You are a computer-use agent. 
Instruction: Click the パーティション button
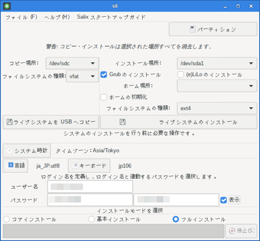click(213, 29)
